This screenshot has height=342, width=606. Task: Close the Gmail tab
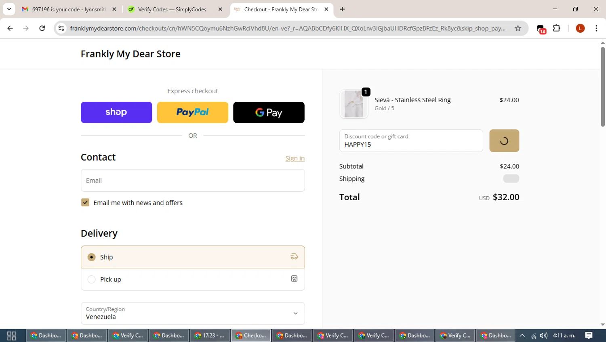click(x=114, y=9)
